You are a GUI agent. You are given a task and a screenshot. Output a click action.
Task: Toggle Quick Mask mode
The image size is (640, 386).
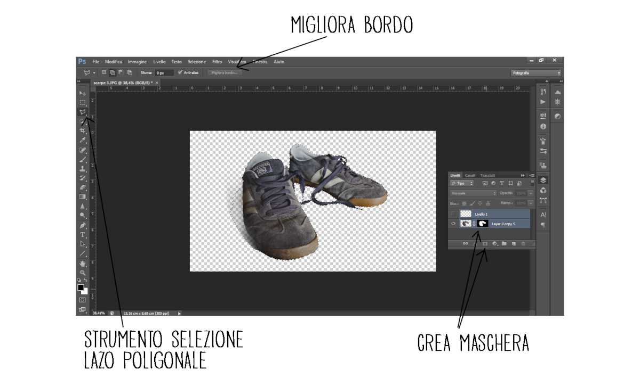(x=82, y=300)
